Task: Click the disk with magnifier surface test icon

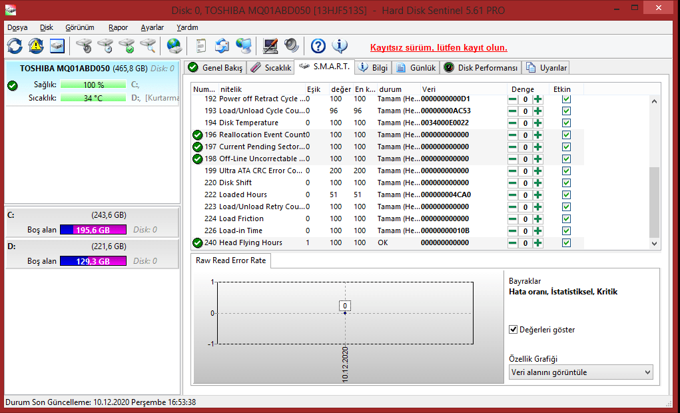Action: (x=148, y=45)
